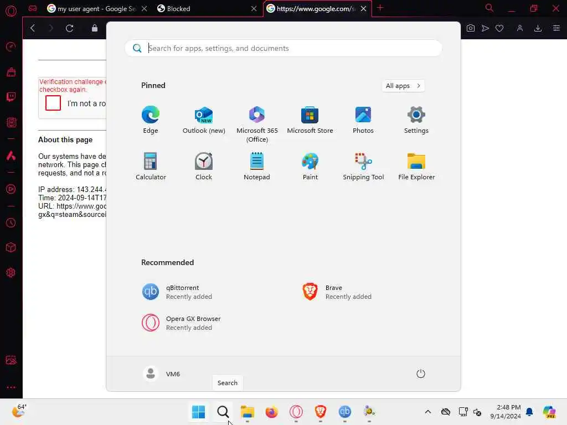Open the Opera GX downloads icon
Screen dimensions: 567x425
click(x=538, y=28)
